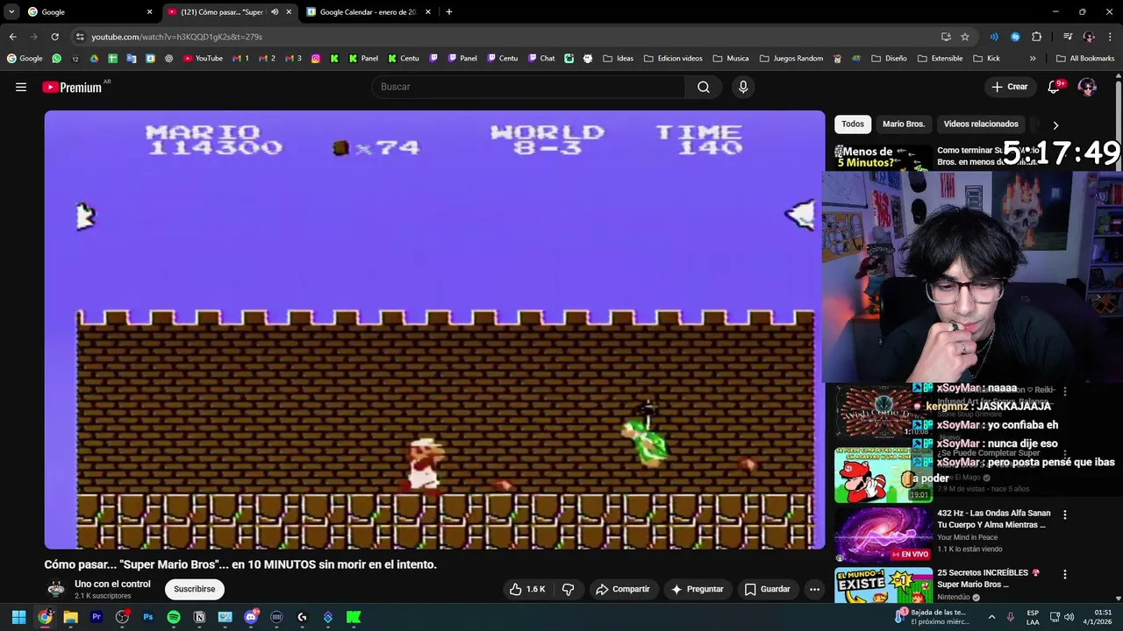Switch to the Google browser tab
This screenshot has height=631, width=1123.
point(88,12)
